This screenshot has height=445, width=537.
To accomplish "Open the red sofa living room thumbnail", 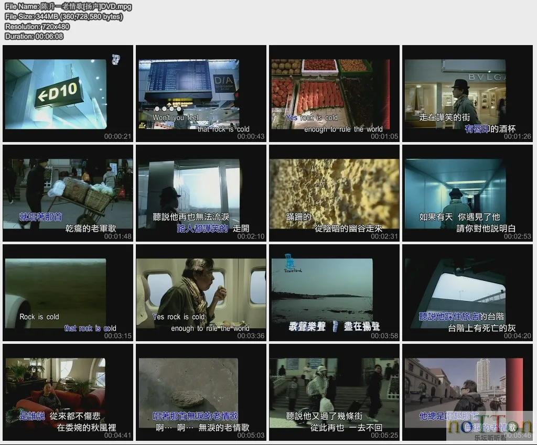I will (67, 392).
